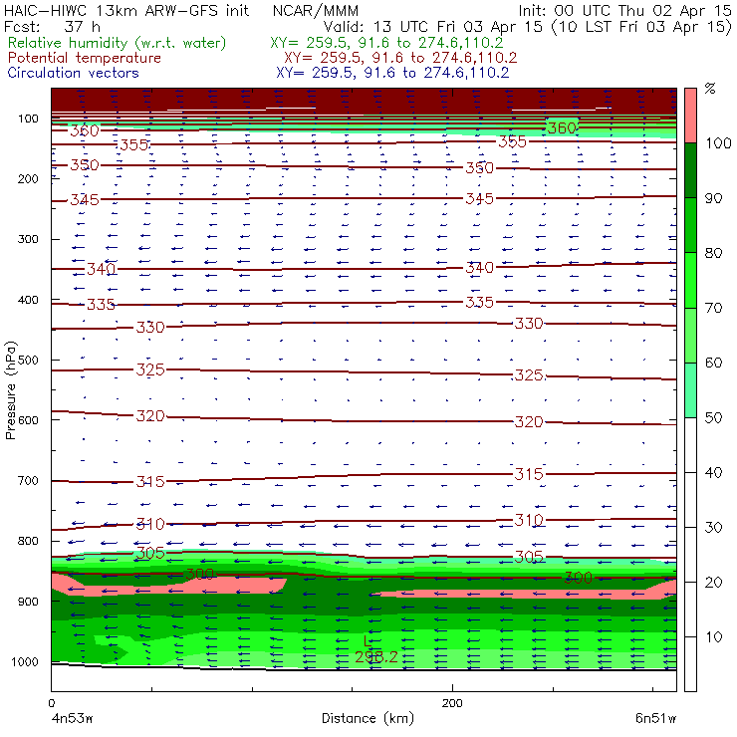Click the white 20–30% colorbar segment
737x737 pixels.
pos(690,555)
